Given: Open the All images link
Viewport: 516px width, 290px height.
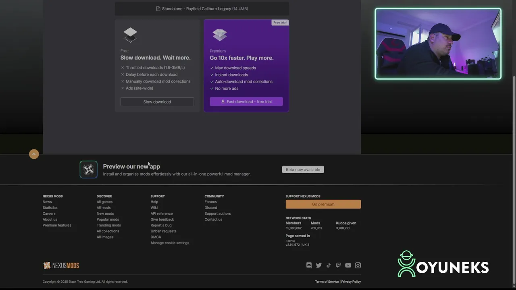Looking at the screenshot, I should click(x=105, y=237).
